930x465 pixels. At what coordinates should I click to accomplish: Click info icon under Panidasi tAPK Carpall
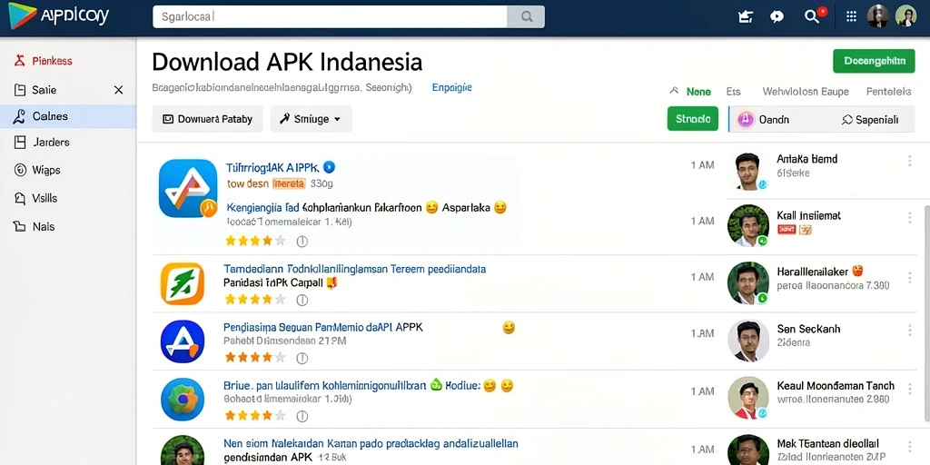(302, 300)
